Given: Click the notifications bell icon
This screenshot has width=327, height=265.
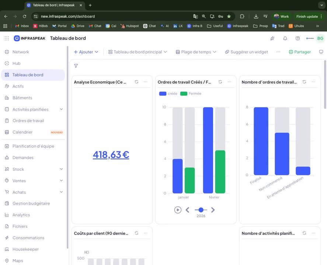Looking at the screenshot, I should click(x=285, y=38).
